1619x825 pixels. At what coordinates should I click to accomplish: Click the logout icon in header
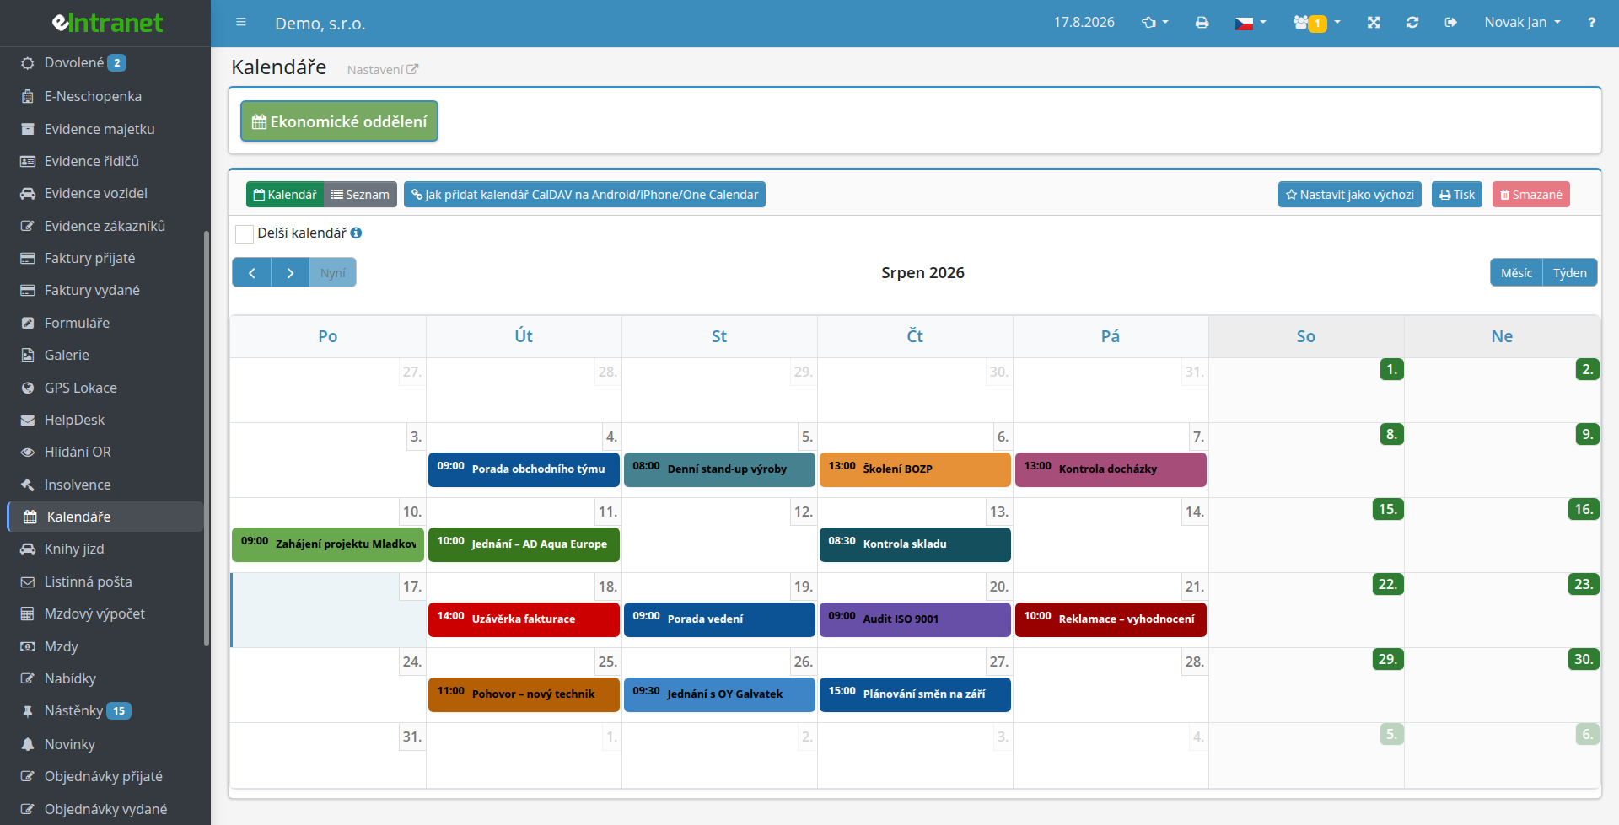tap(1450, 23)
